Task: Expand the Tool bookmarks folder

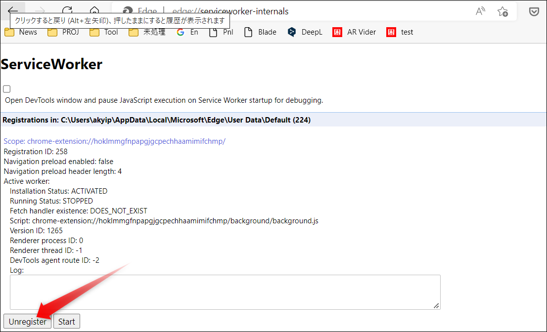Action: coord(103,32)
